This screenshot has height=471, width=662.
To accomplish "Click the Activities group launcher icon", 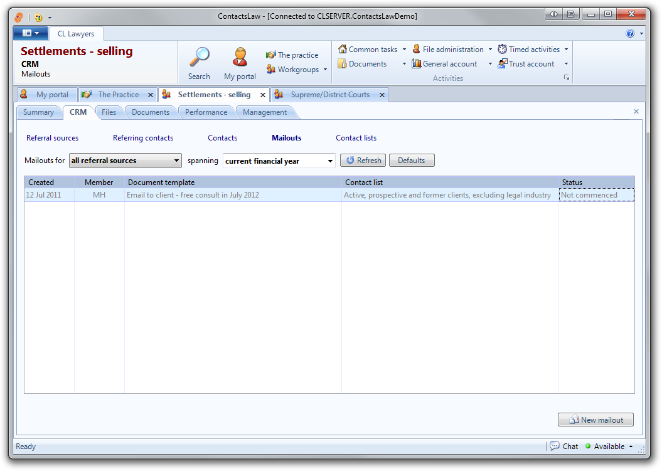I will 567,78.
